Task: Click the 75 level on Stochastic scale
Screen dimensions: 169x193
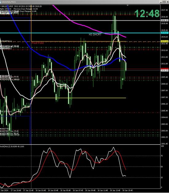Action: 162,156
